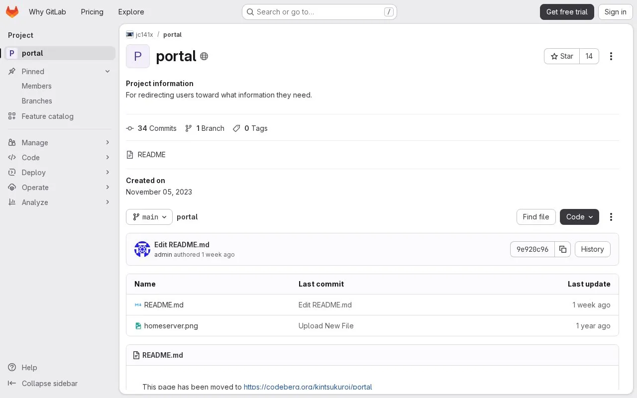This screenshot has height=398, width=637.
Task: Open the Upload New File commit
Action: point(326,326)
